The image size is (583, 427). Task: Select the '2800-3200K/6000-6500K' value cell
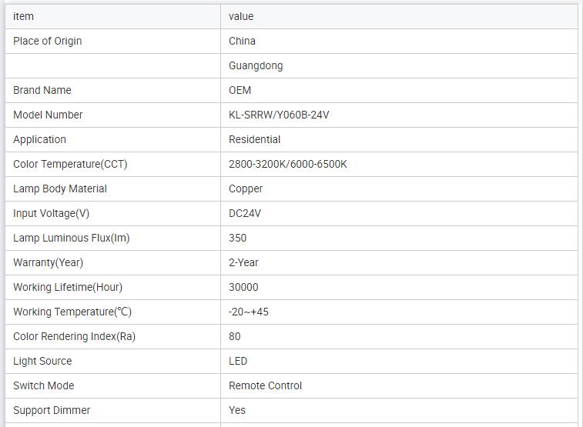pos(288,164)
